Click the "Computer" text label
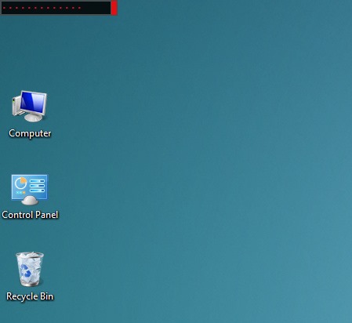The width and height of the screenshot is (352, 323). (30, 133)
